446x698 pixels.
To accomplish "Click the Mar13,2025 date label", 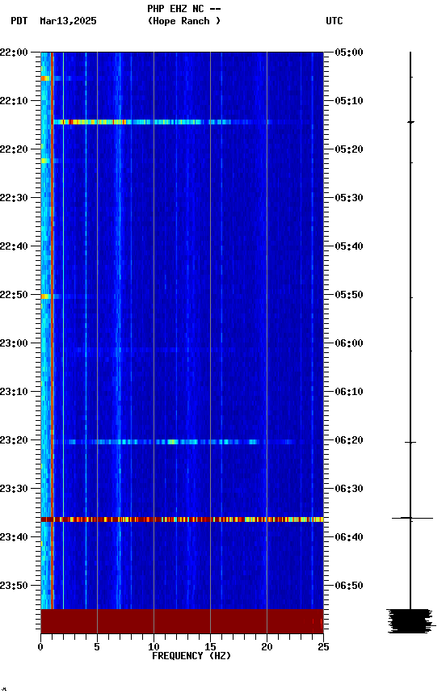I will tap(68, 21).
